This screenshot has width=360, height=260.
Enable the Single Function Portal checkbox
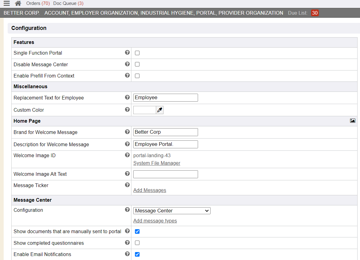[x=137, y=53]
